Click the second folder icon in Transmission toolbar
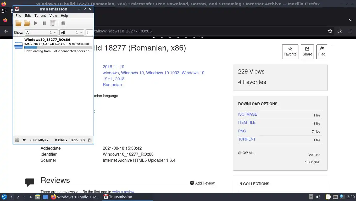The height and width of the screenshot is (201, 356). [27, 23]
